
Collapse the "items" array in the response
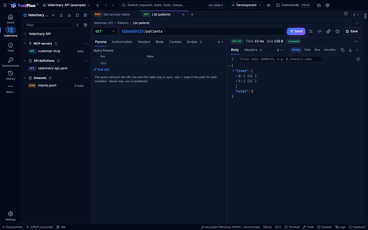[233, 71]
